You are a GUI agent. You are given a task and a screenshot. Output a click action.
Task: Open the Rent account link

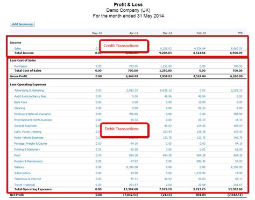[17, 155]
